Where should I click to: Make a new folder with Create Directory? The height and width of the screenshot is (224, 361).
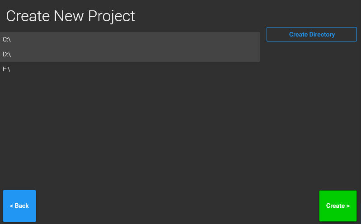pos(312,35)
